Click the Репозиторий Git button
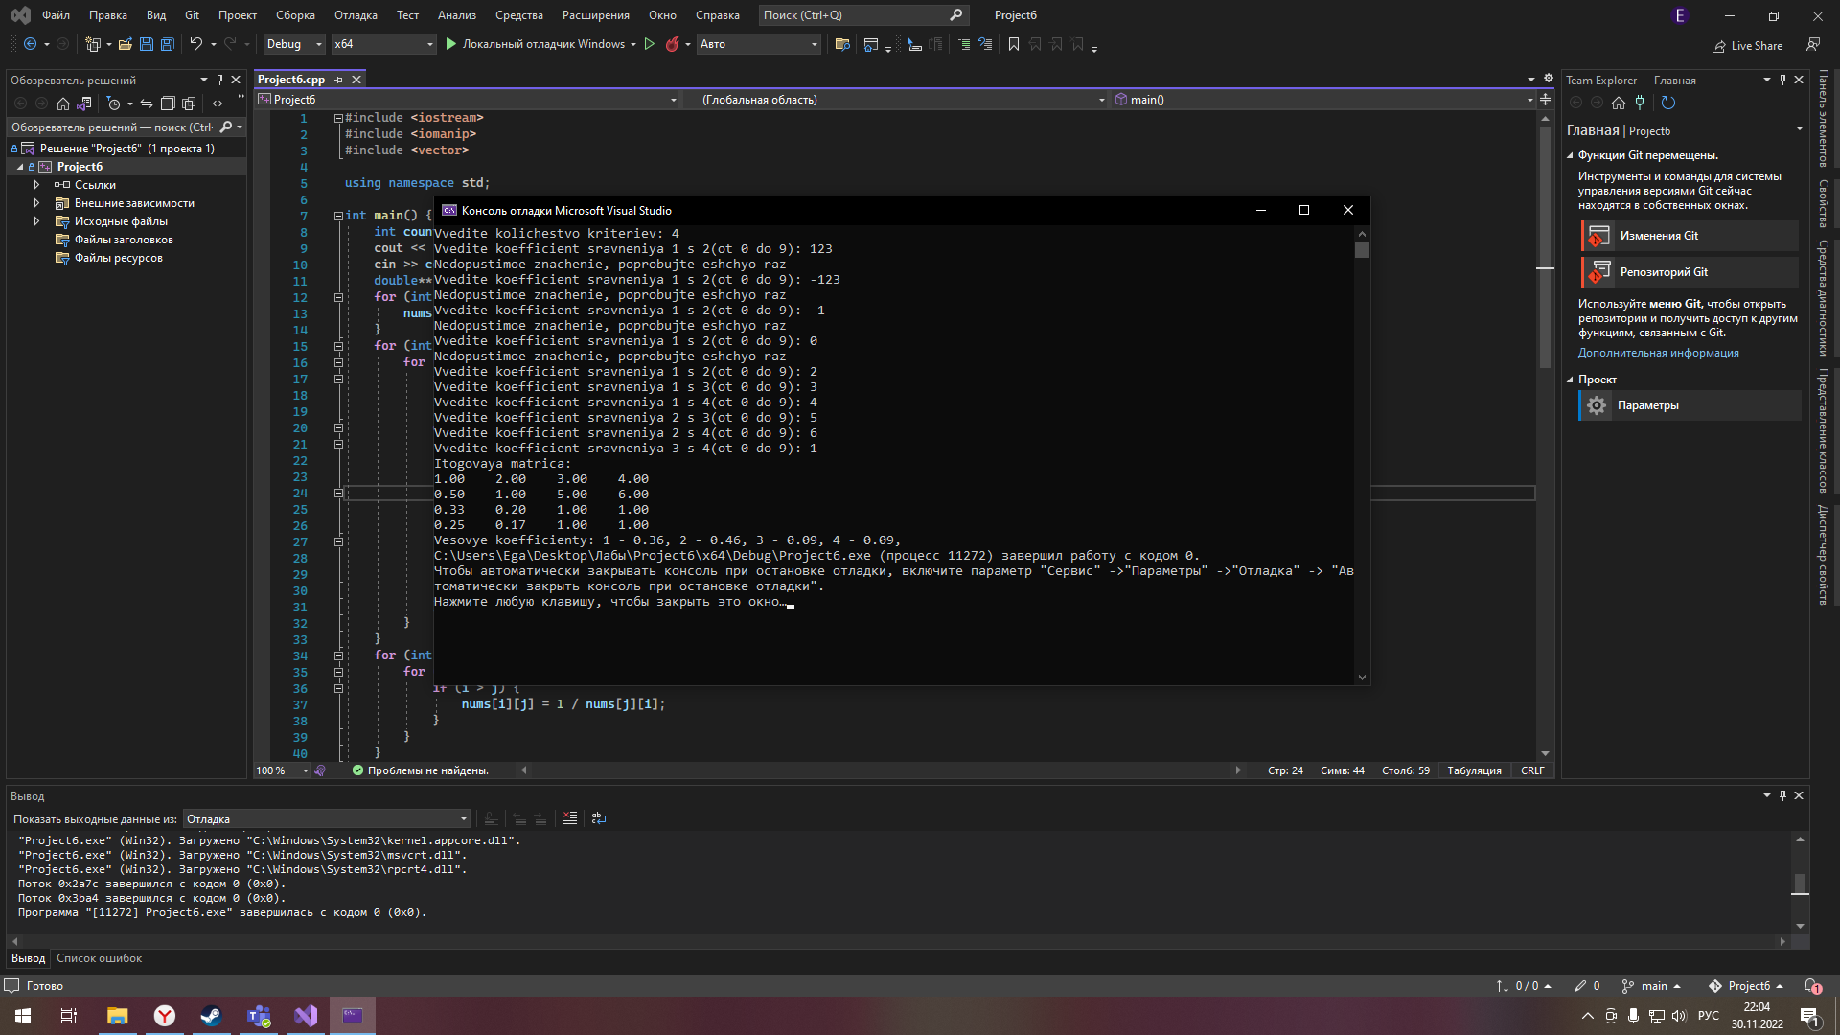 (x=1690, y=272)
